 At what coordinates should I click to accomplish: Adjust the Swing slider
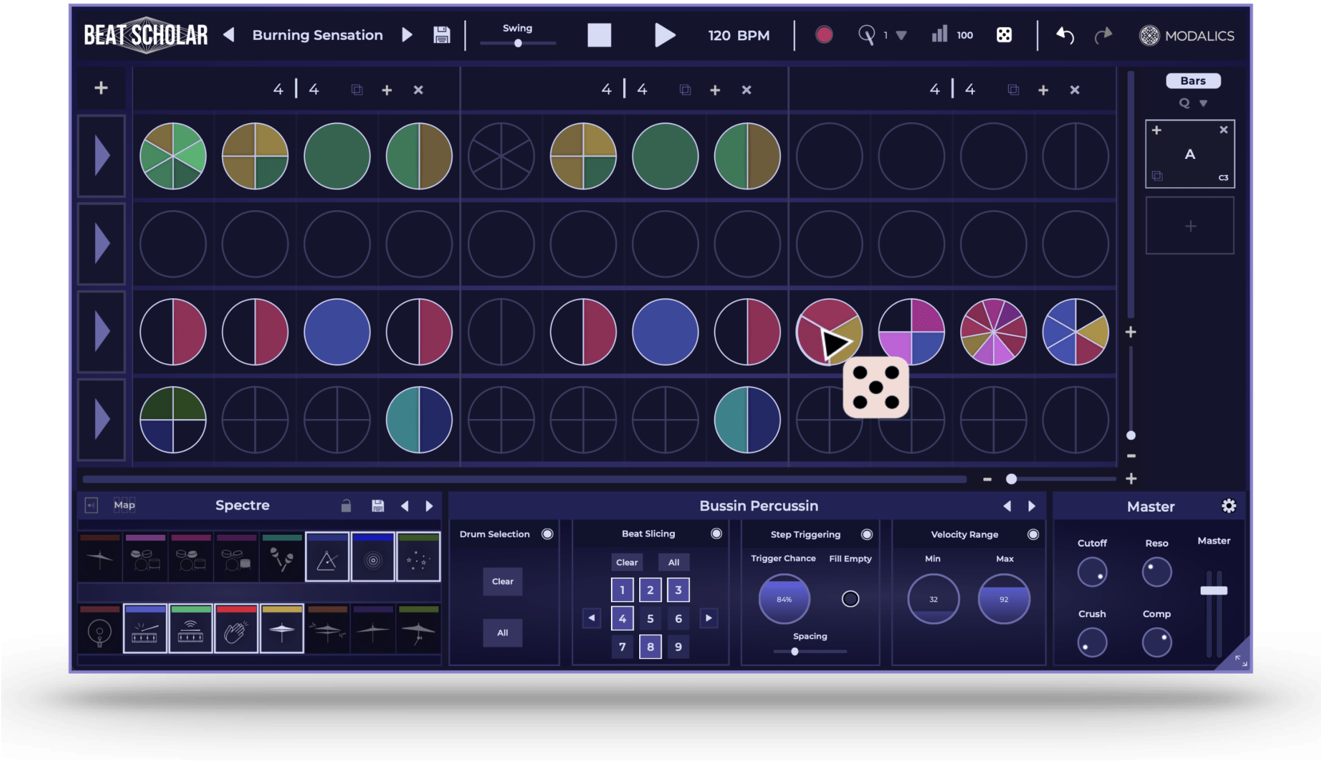pyautogui.click(x=518, y=43)
